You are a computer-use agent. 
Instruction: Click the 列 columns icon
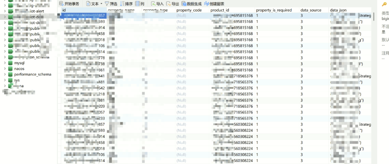138,4
